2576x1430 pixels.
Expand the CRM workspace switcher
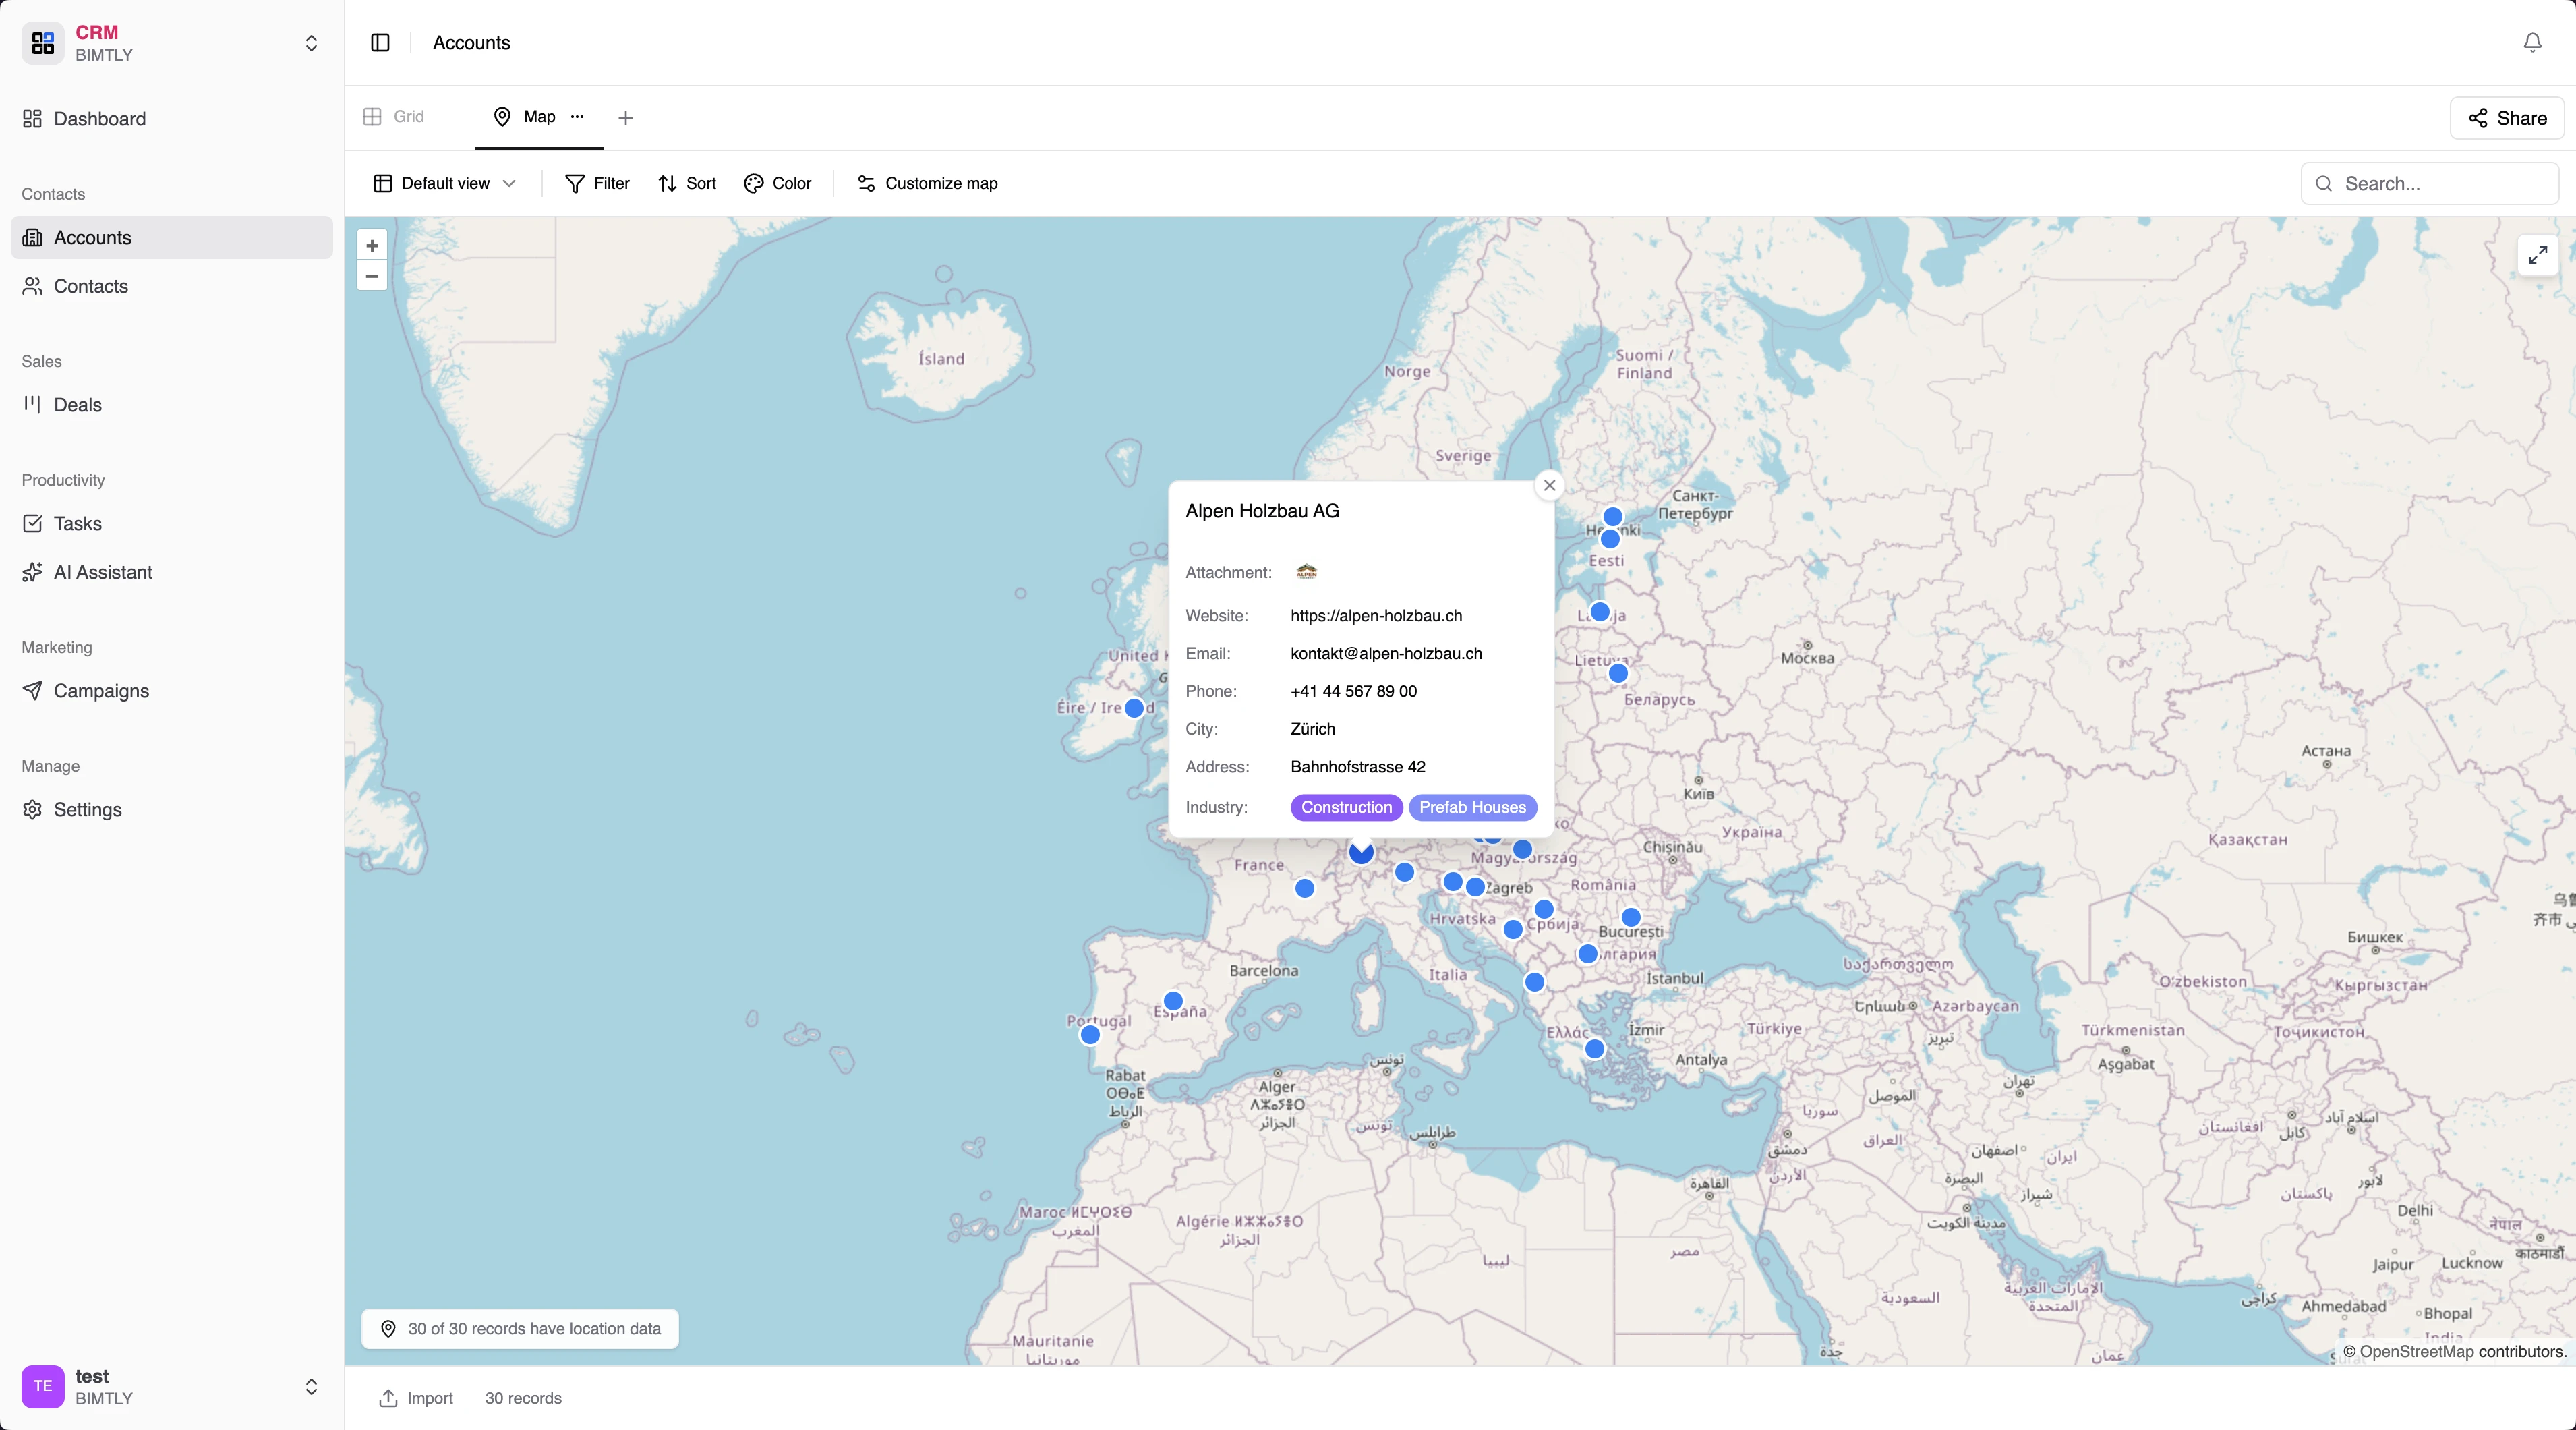point(311,43)
